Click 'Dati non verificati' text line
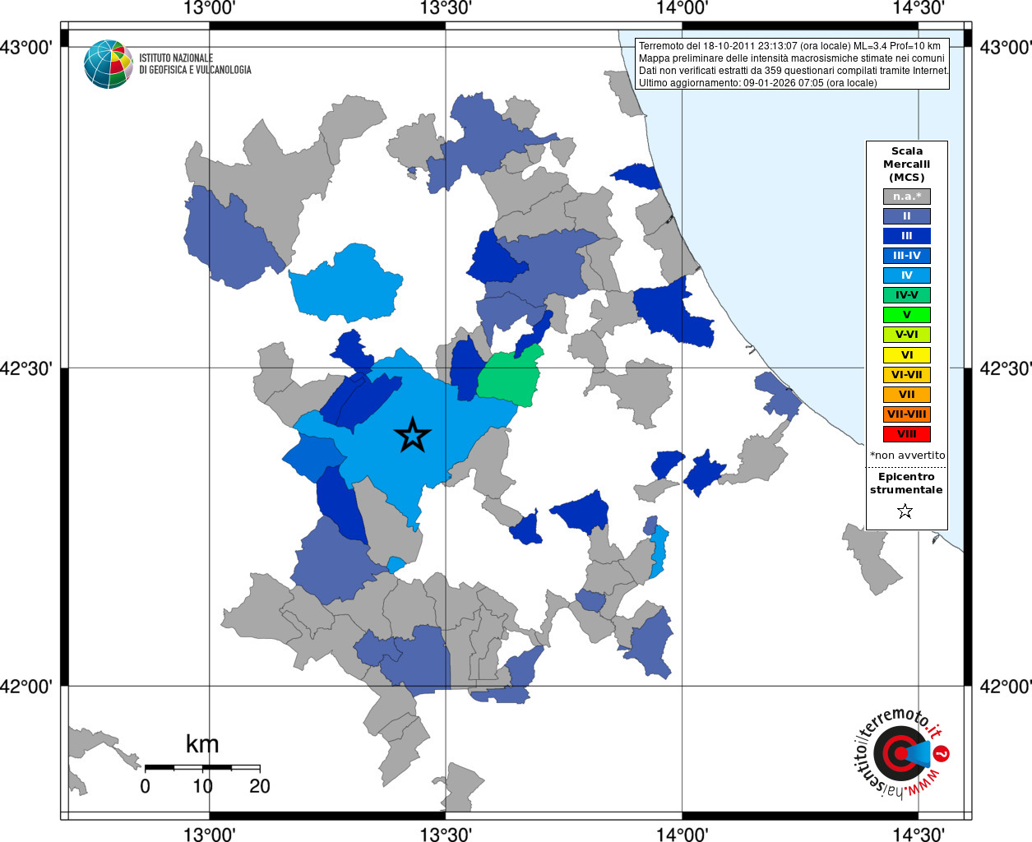Image resolution: width=1032 pixels, height=842 pixels. pyautogui.click(x=794, y=71)
